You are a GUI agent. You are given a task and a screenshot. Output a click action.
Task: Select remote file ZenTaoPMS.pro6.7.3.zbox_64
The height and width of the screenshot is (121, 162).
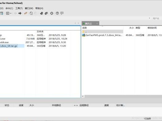tap(103, 35)
